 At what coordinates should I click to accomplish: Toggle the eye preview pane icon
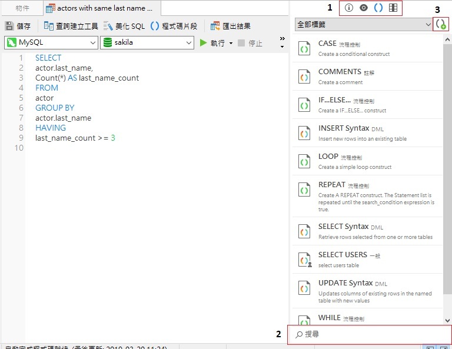364,8
